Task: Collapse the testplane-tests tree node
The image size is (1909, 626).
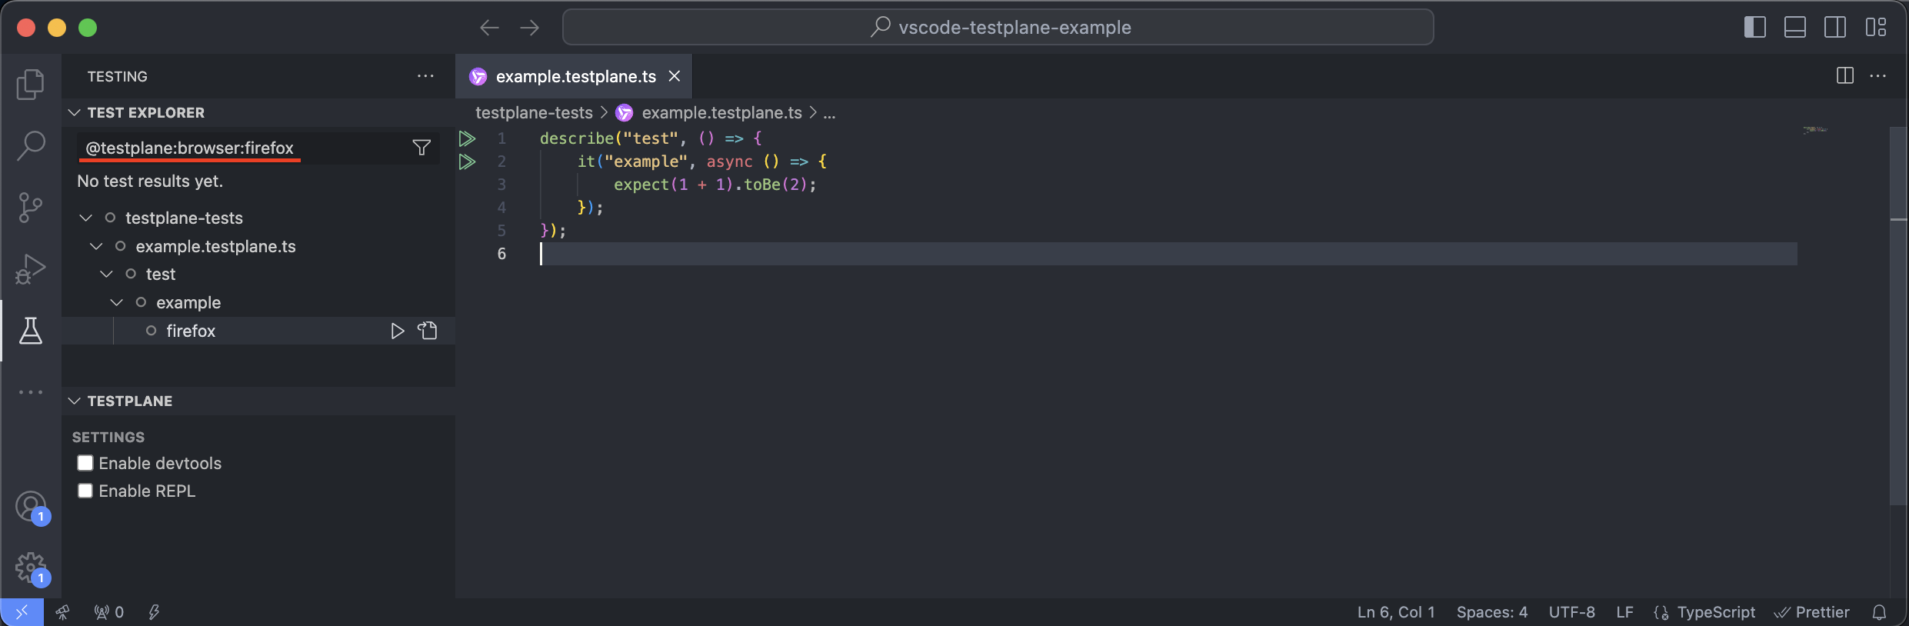Action: (x=86, y=218)
